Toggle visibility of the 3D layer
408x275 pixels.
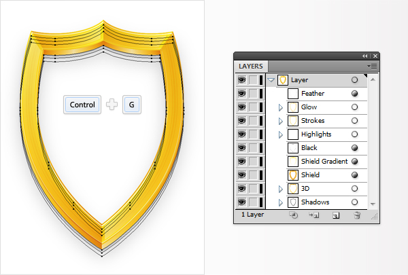pos(241,189)
